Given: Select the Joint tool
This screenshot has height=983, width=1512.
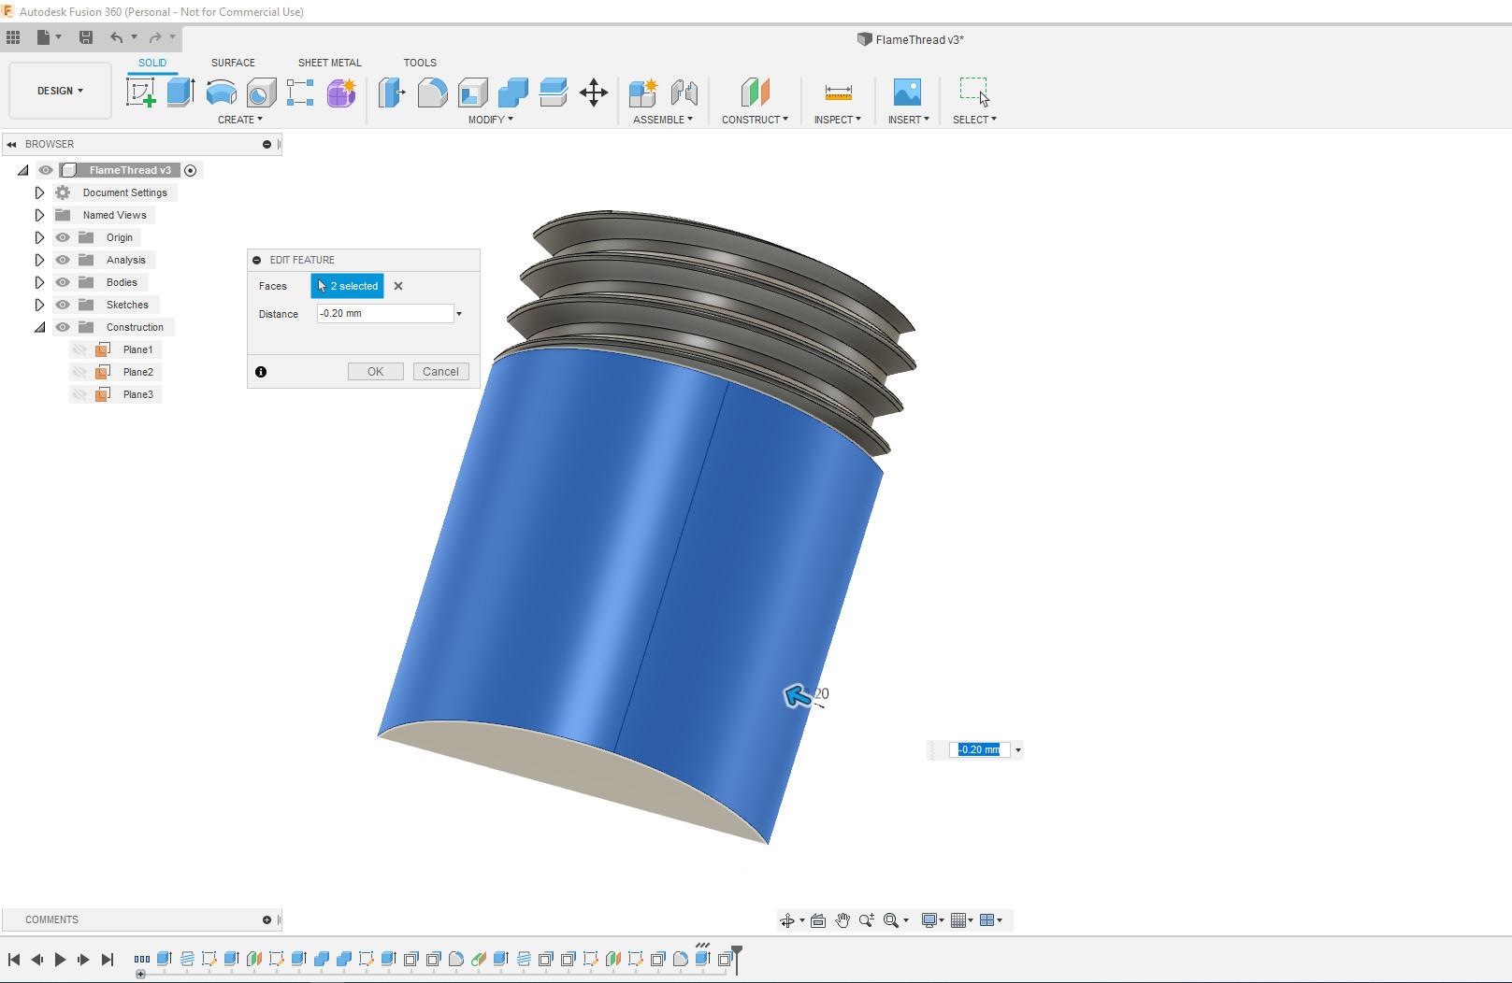Looking at the screenshot, I should click(684, 93).
